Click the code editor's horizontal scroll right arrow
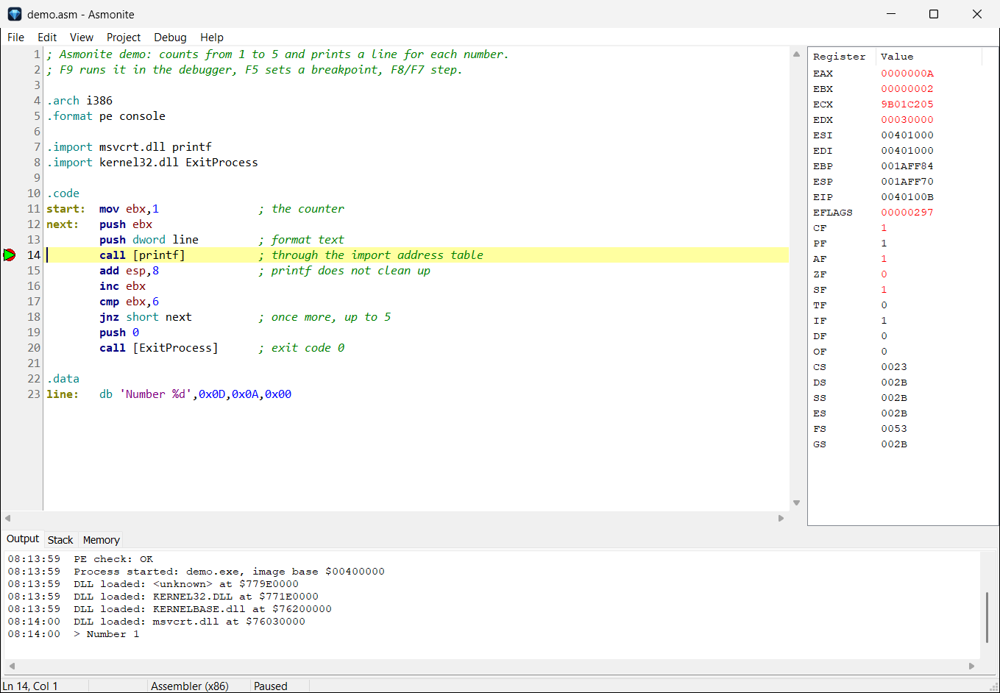The width and height of the screenshot is (1000, 693). tap(781, 518)
